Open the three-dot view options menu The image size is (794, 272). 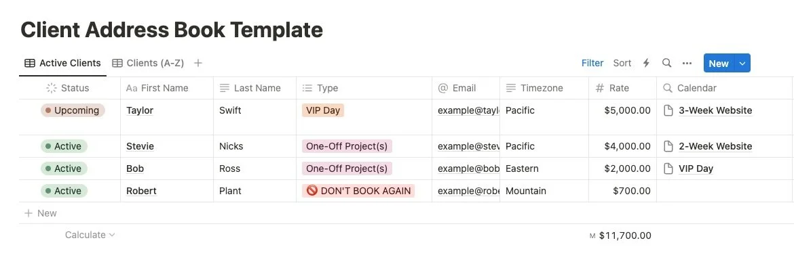click(x=687, y=63)
